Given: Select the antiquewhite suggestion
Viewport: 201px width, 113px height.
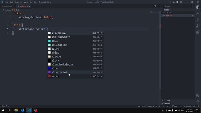Looking at the screenshot, I should (x=75, y=37).
